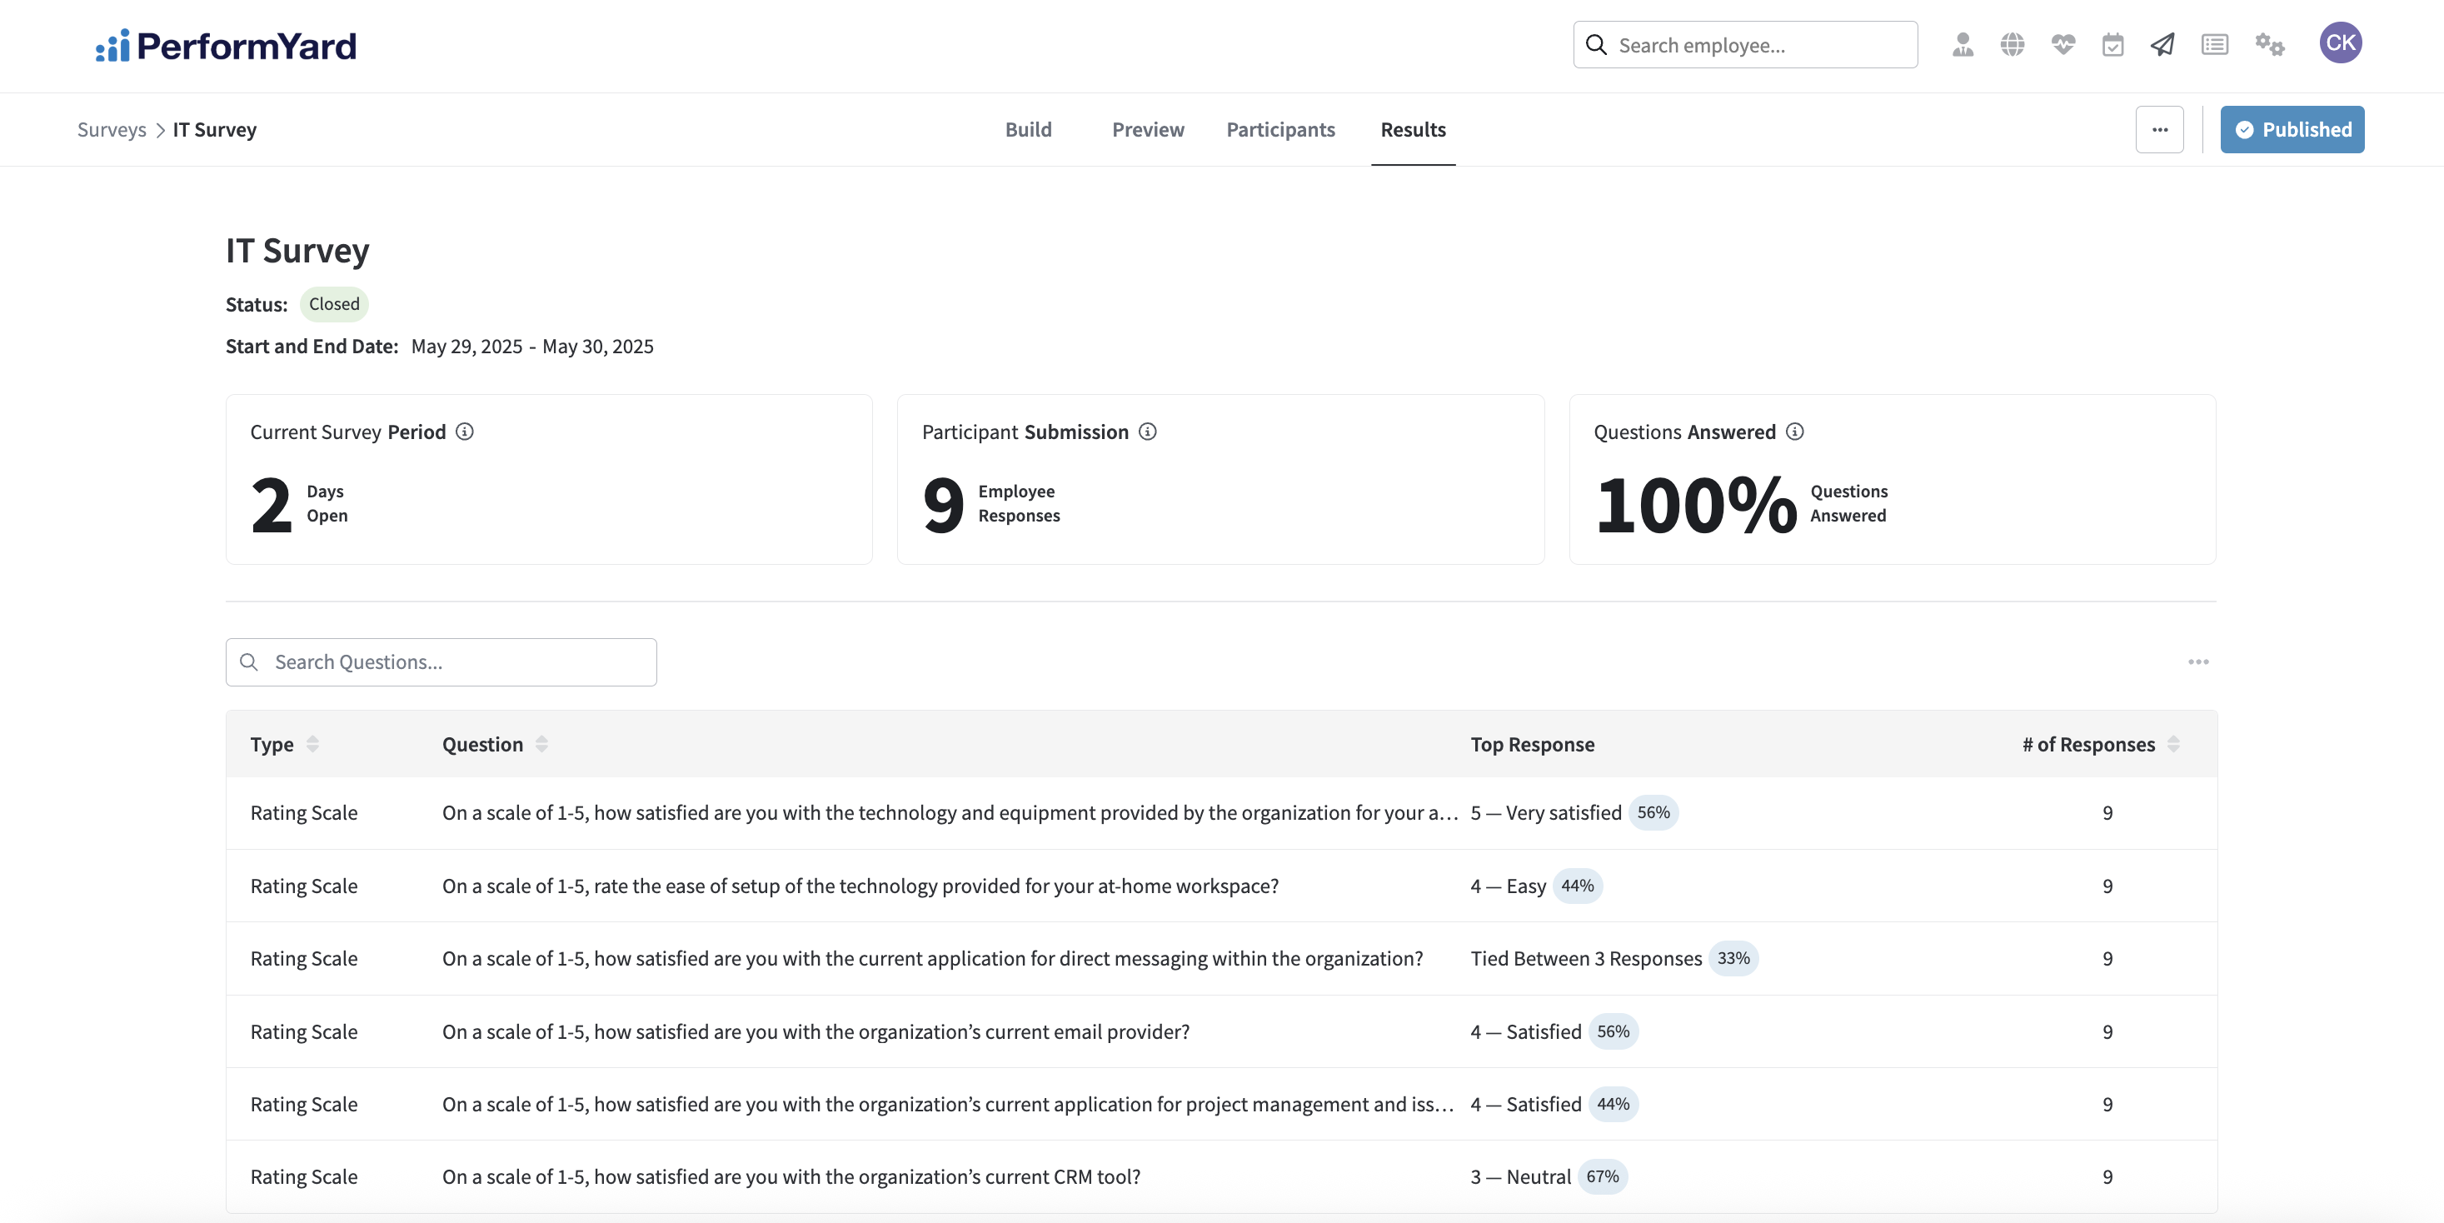
Task: Show info for Current Survey Period
Action: pos(465,432)
